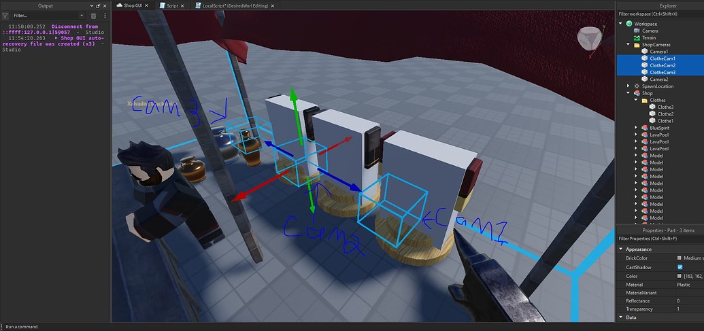The width and height of the screenshot is (704, 331).
Task: Undock the Output panel with pop-out icon
Action: tap(99, 6)
